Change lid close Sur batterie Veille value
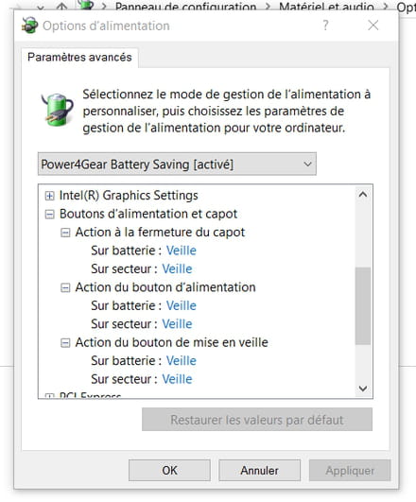Screen dimensions: 416x502 pyautogui.click(x=182, y=251)
